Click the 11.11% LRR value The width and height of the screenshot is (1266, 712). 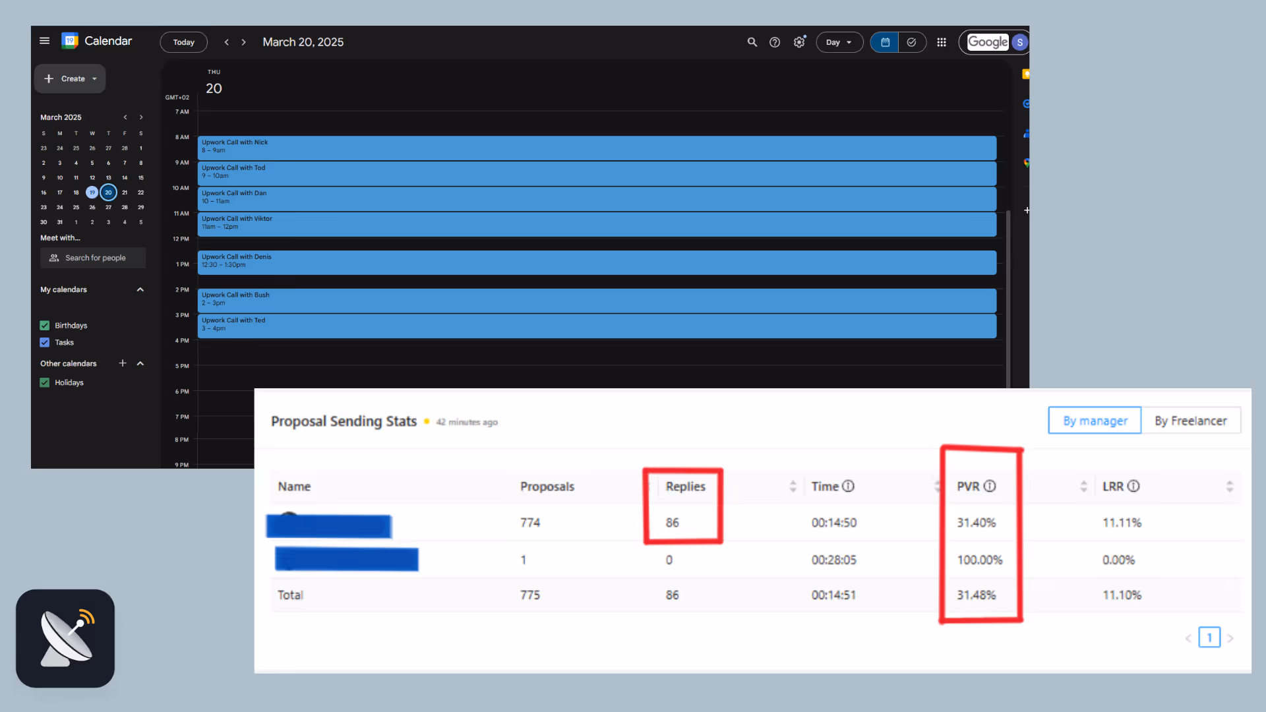[1122, 523]
